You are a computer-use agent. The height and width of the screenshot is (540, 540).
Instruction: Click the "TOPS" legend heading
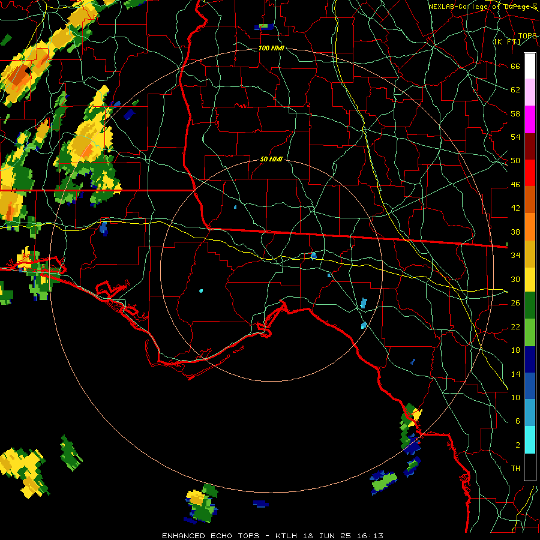pos(527,36)
